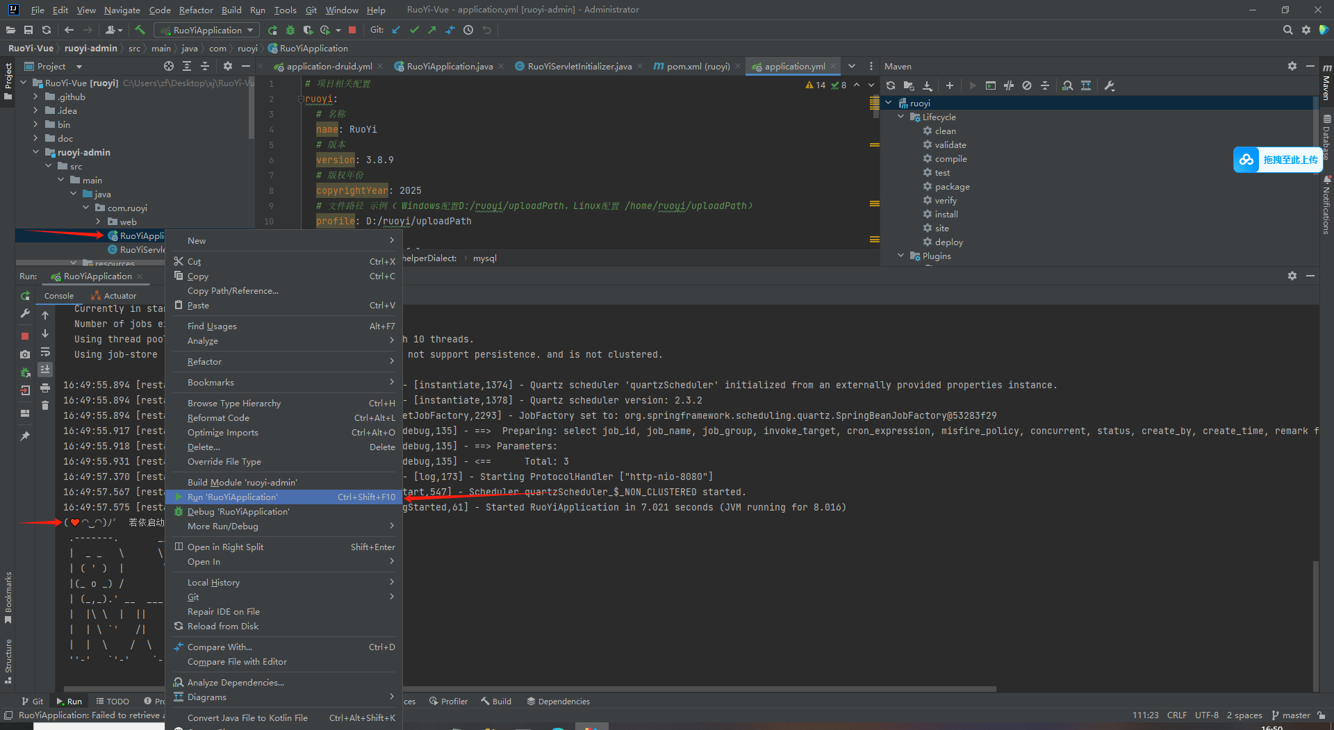Expand doc folder in Project tree

36,138
